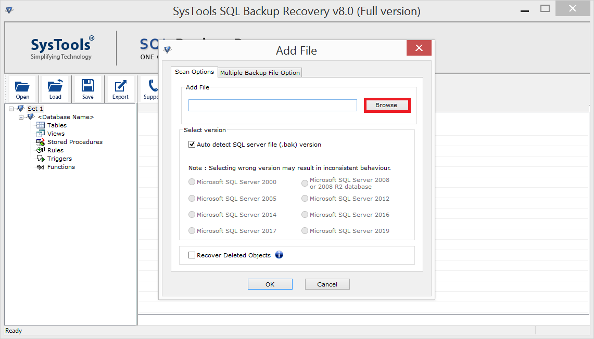Switch to Scan Options tab
594x339 pixels.
[194, 72]
